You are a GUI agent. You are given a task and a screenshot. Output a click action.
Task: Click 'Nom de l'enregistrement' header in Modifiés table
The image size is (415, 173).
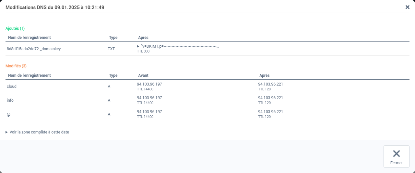coord(30,75)
